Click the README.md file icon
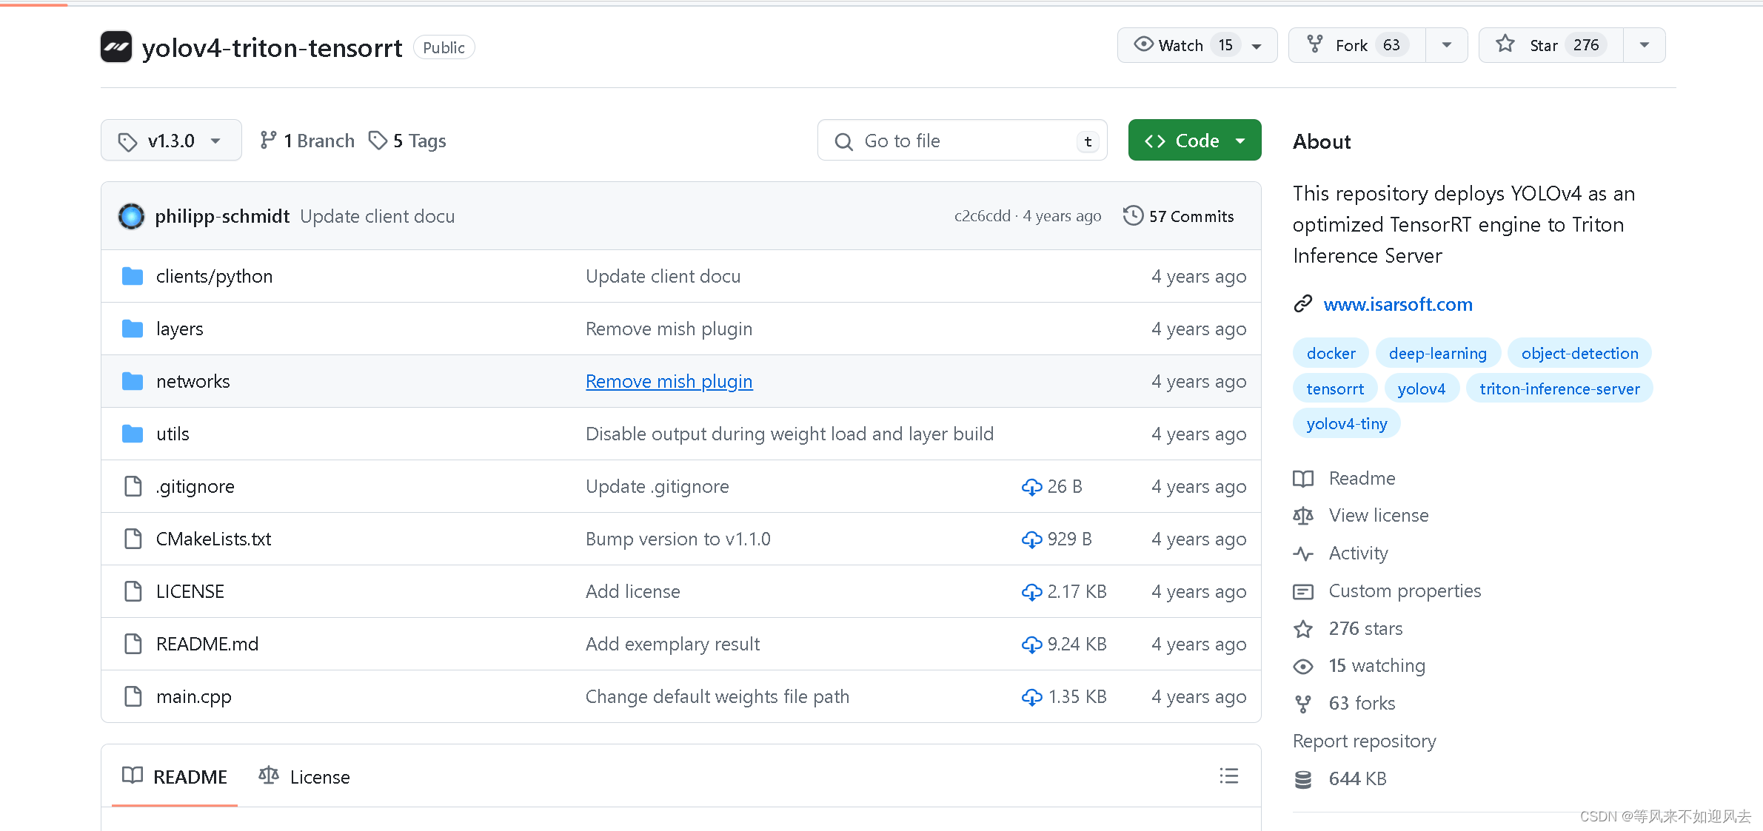Image resolution: width=1763 pixels, height=831 pixels. point(133,644)
